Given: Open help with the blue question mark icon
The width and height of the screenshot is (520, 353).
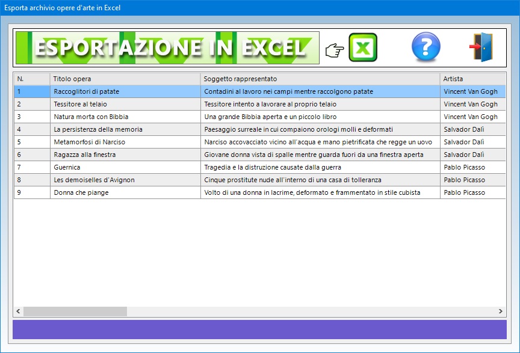Looking at the screenshot, I should pyautogui.click(x=426, y=48).
